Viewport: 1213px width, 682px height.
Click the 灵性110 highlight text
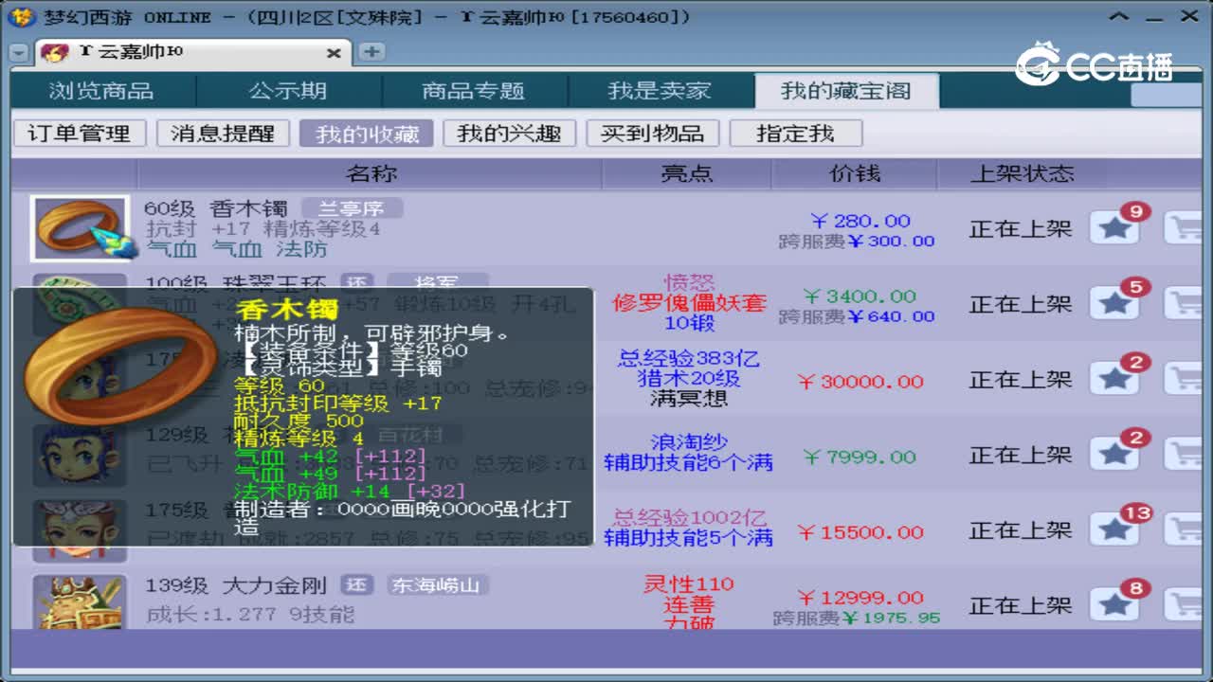click(689, 583)
